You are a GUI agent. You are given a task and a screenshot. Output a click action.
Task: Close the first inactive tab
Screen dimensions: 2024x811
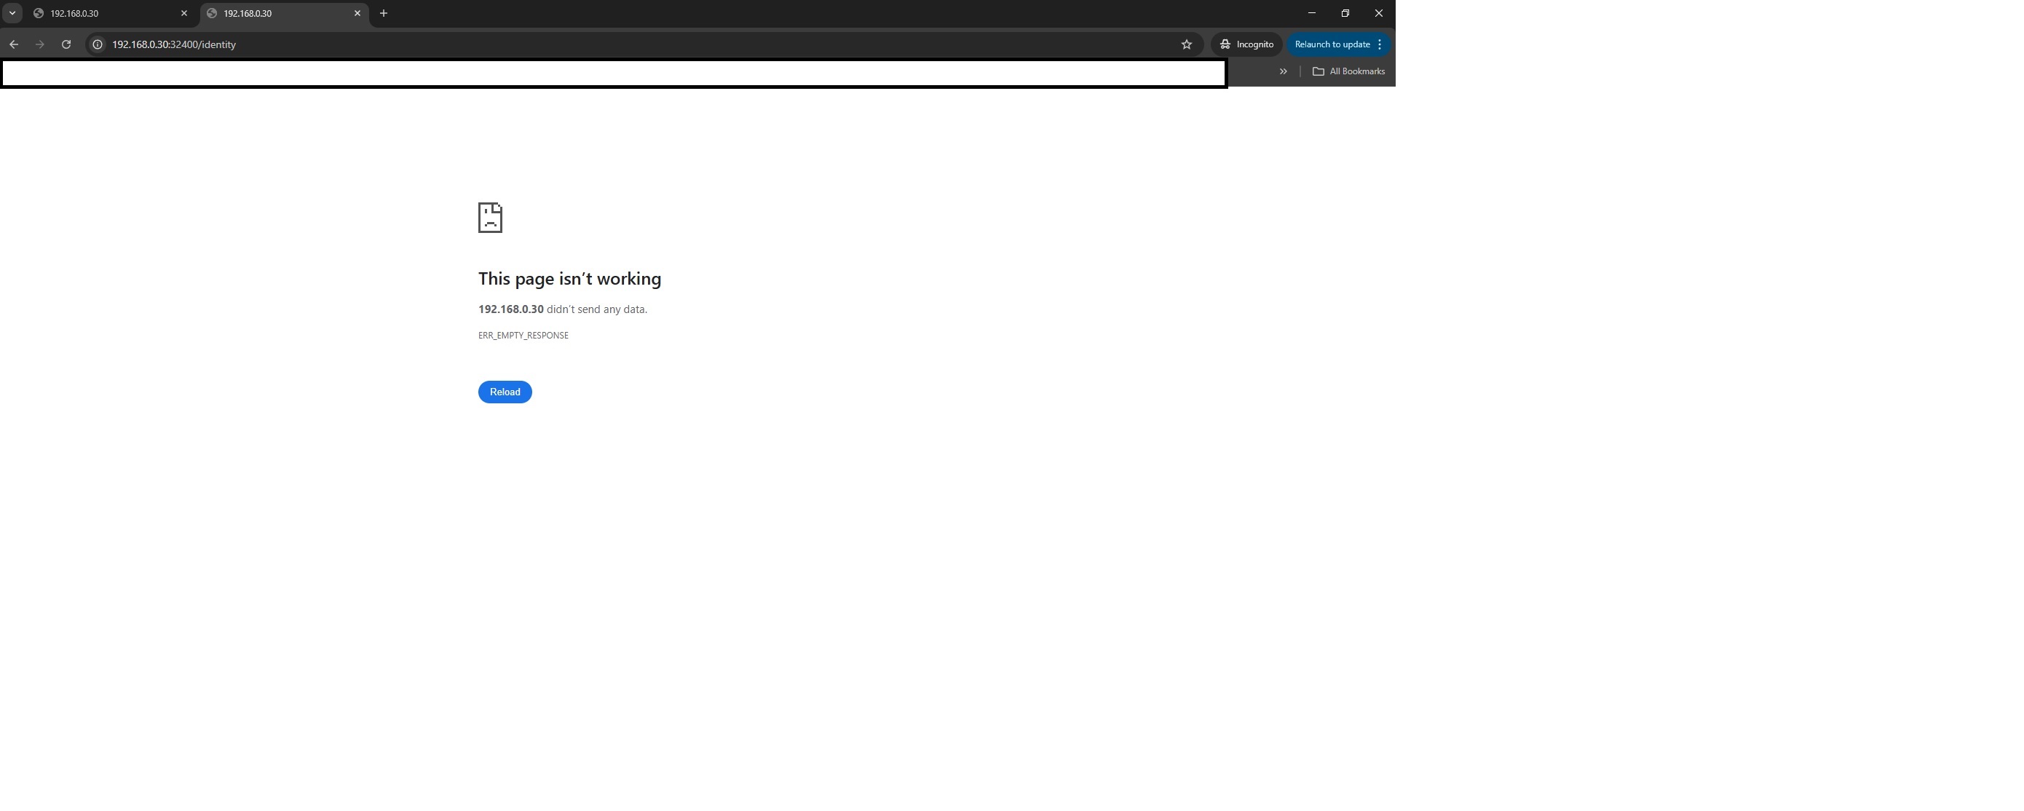point(184,13)
